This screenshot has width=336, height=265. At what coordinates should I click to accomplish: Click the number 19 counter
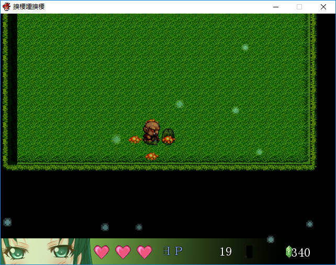pos(226,252)
